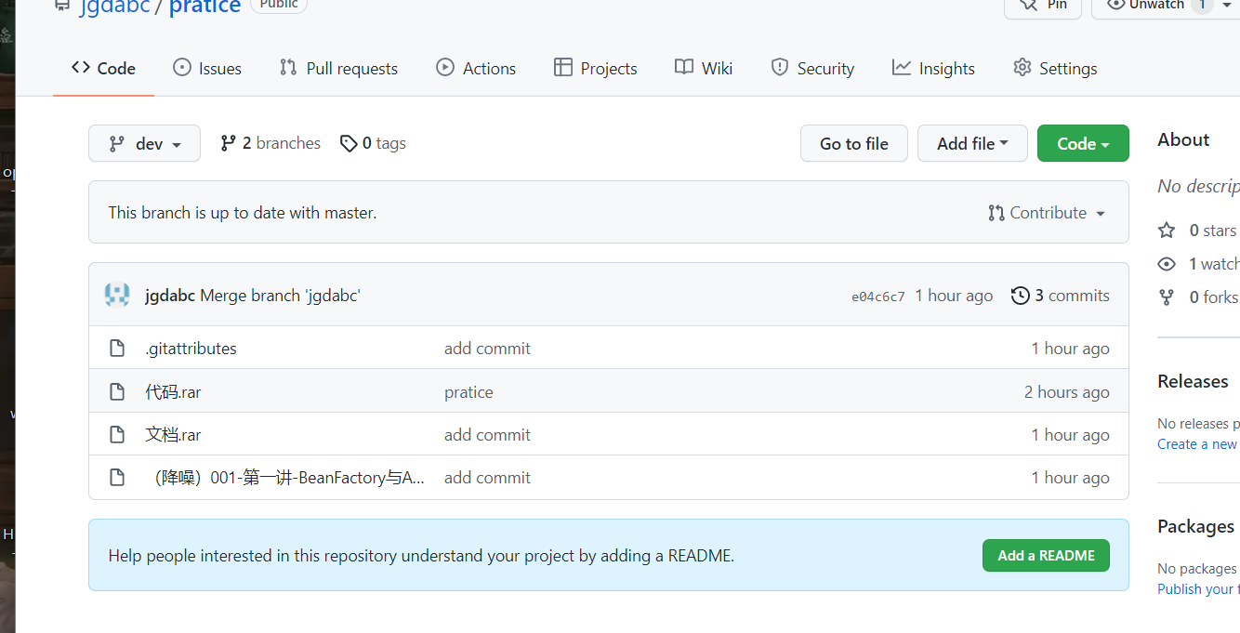Image resolution: width=1240 pixels, height=633 pixels.
Task: Click file icon next to (降噪) 001 file
Action: pyautogui.click(x=117, y=478)
